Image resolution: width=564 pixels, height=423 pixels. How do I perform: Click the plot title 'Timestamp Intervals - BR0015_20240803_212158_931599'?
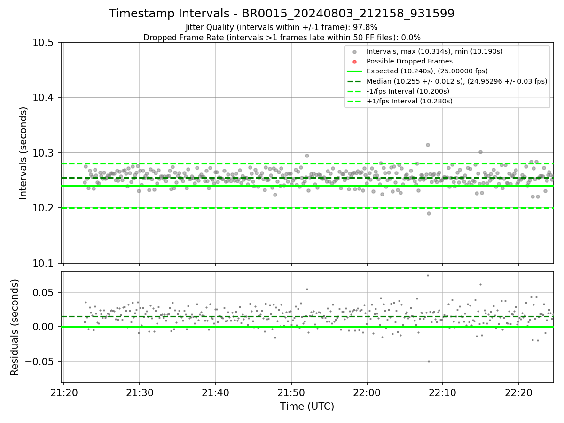(x=282, y=14)
